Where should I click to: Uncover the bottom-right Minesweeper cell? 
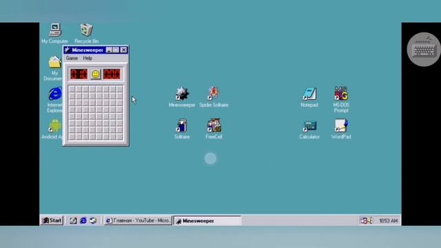click(120, 137)
